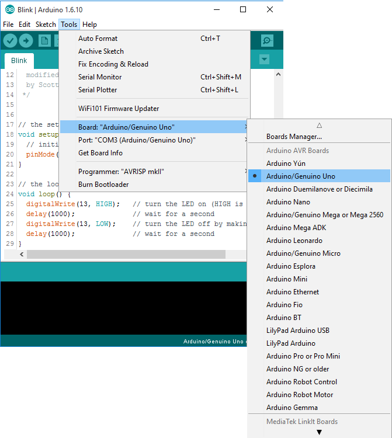Choose Arduino Robot Motor

319,395
